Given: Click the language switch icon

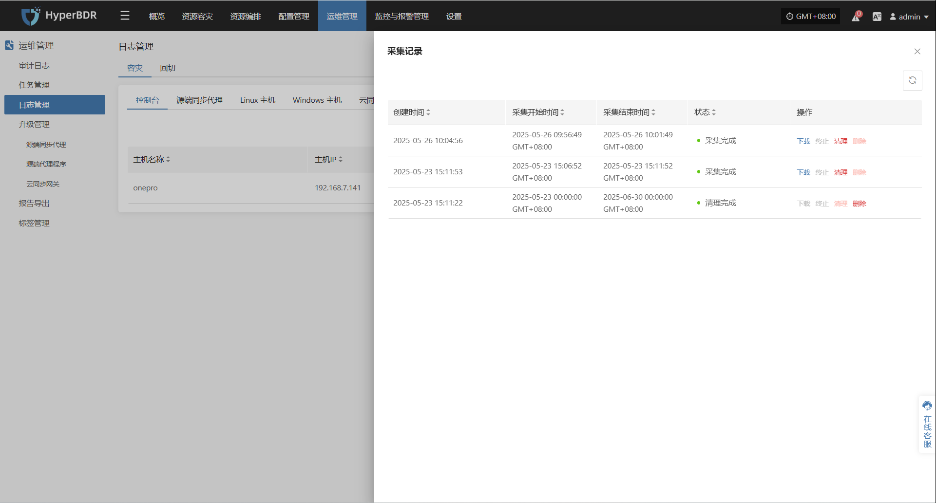Looking at the screenshot, I should (877, 17).
